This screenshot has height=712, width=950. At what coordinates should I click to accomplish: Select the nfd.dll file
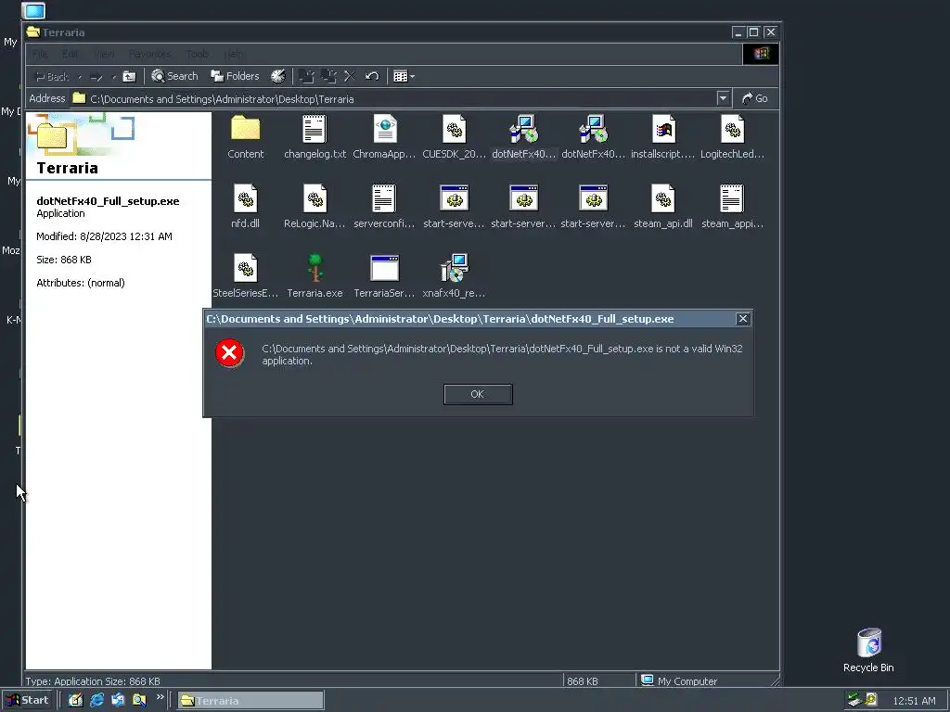tap(245, 206)
